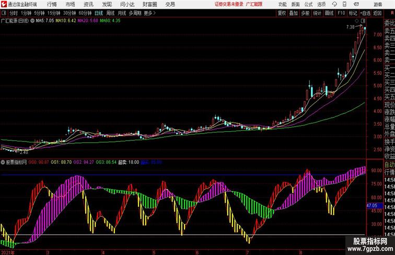Open the 版面 menu
This screenshot has height=255, width=395.
[x=296, y=4]
